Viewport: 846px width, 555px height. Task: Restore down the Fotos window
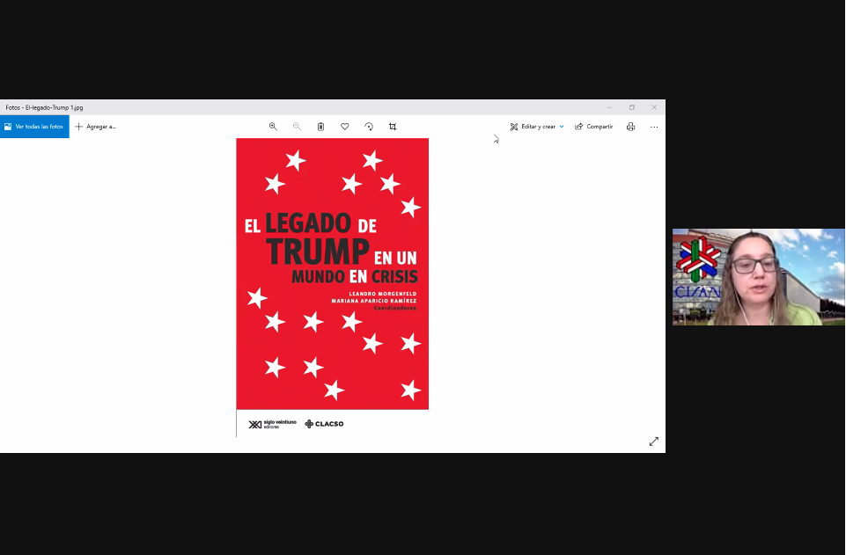click(x=632, y=107)
